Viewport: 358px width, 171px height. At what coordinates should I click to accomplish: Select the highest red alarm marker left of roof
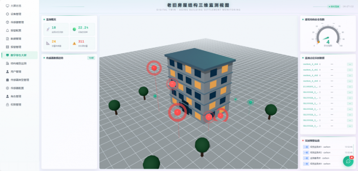coord(154,68)
